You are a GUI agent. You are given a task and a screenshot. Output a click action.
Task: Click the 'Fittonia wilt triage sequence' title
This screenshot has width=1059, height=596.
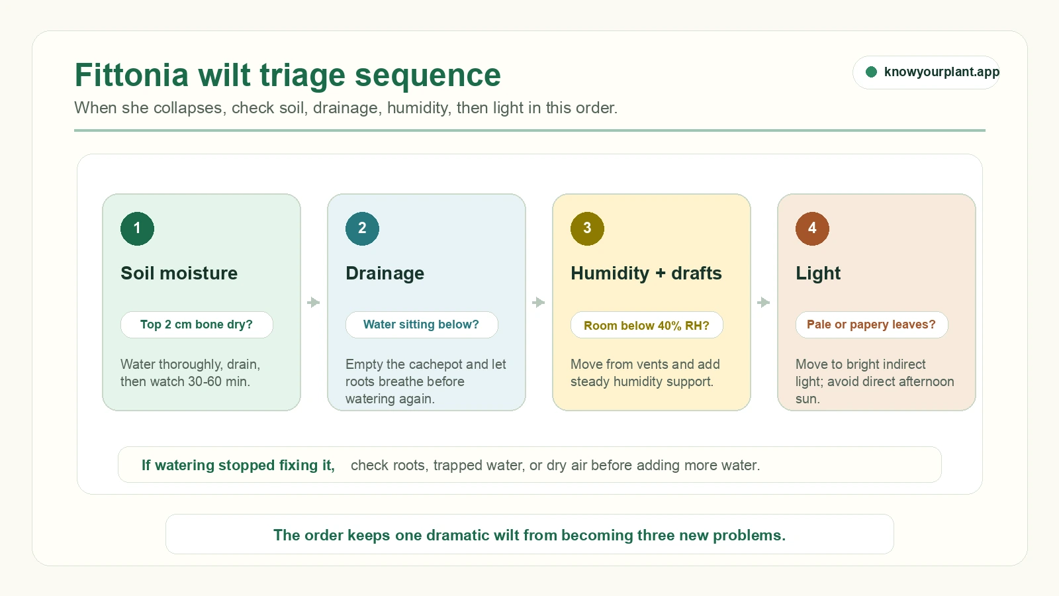pyautogui.click(x=287, y=75)
